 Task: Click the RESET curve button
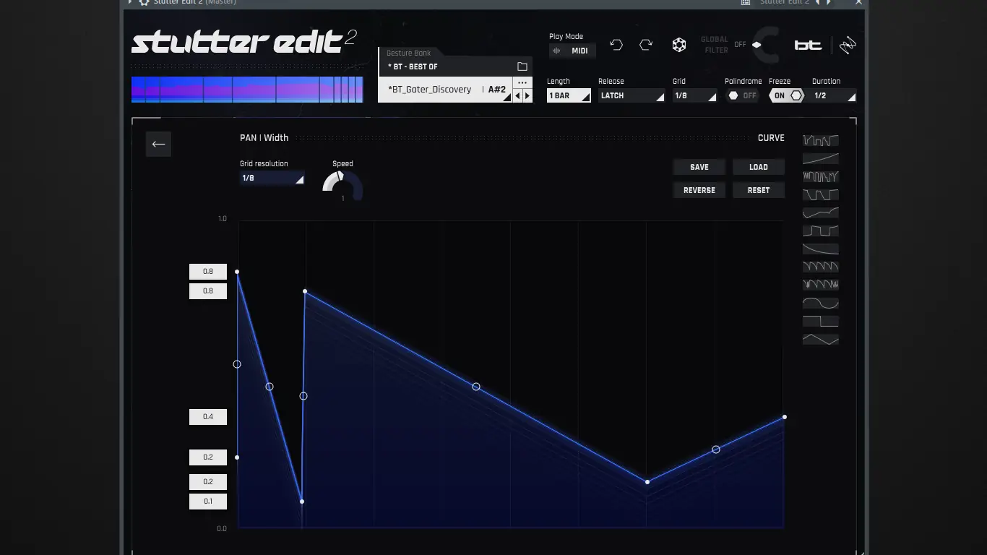[759, 190]
